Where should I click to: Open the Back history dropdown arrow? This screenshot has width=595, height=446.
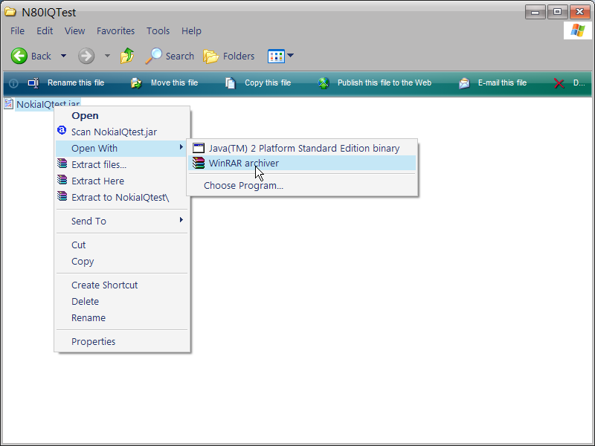tap(63, 56)
